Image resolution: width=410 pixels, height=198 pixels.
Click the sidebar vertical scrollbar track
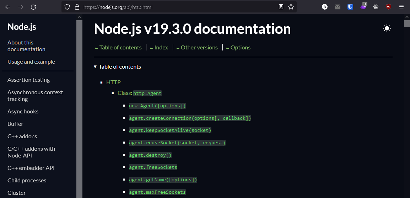click(x=79, y=108)
